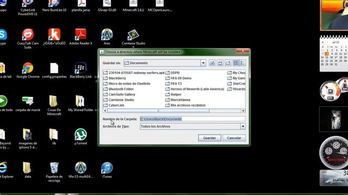The height and width of the screenshot is (195, 348).
Task: Select the GSnap-GJ.dll file icon
Action: (x=107, y=6)
